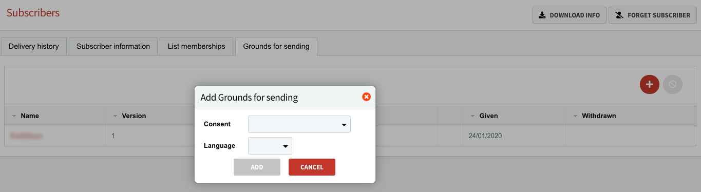Click the Withdrawn column sort arrow
The image size is (701, 192).
[x=575, y=116]
